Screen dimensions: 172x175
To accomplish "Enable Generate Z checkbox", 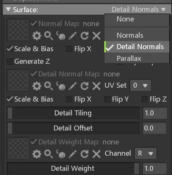I will point(10,61).
